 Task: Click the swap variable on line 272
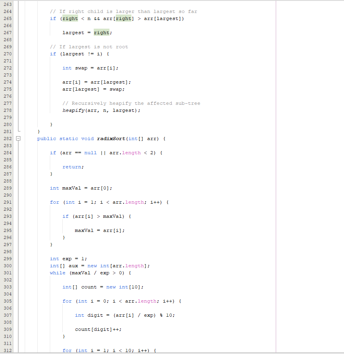tap(81, 68)
